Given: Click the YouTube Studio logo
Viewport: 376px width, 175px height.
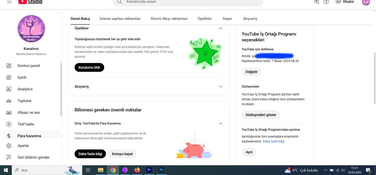Looking at the screenshot, I should 30,2.
